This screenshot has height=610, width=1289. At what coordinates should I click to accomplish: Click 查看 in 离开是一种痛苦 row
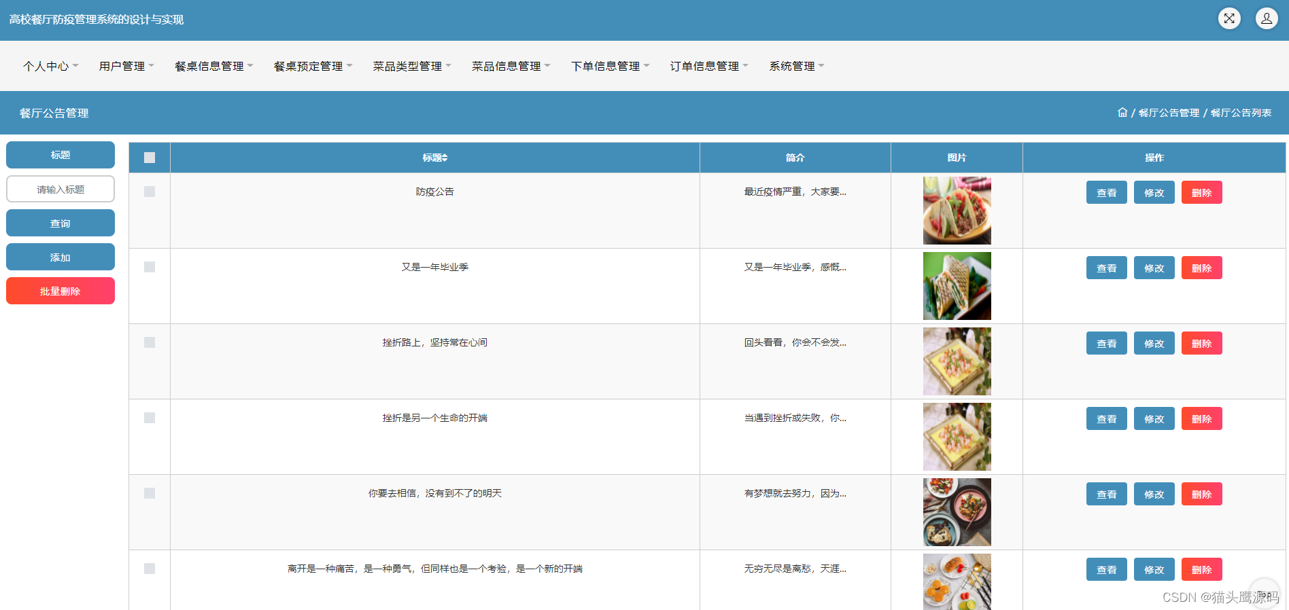pos(1107,569)
